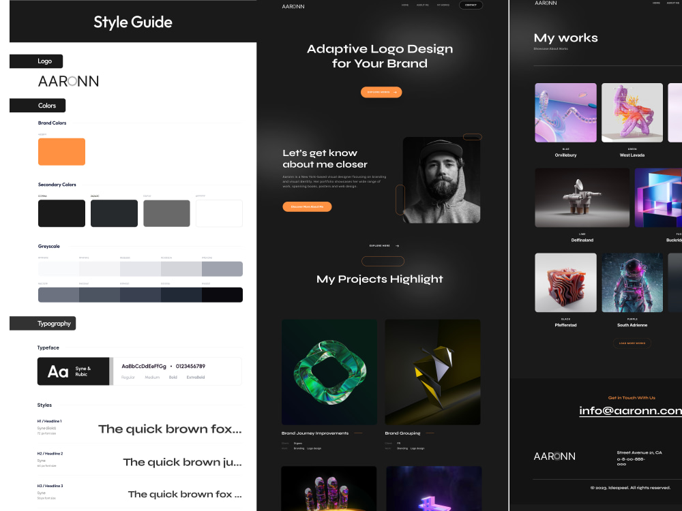The width and height of the screenshot is (682, 511).
Task: Click the West Lavada work title
Action: point(632,155)
